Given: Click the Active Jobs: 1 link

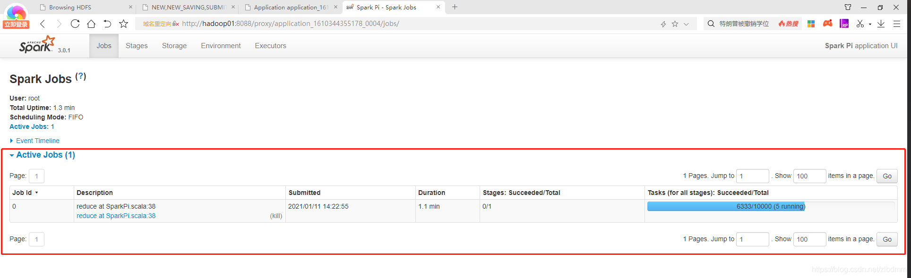Looking at the screenshot, I should [x=32, y=126].
